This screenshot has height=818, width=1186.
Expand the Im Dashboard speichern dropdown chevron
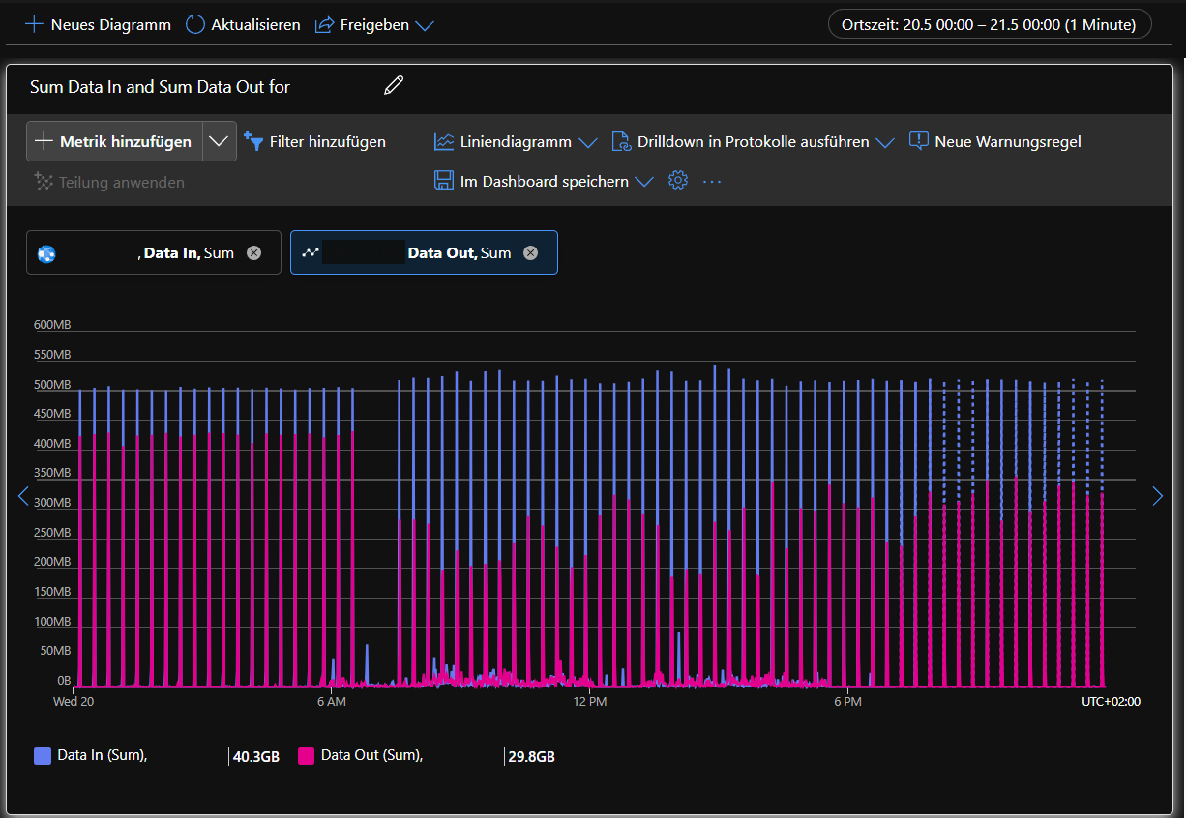point(644,182)
